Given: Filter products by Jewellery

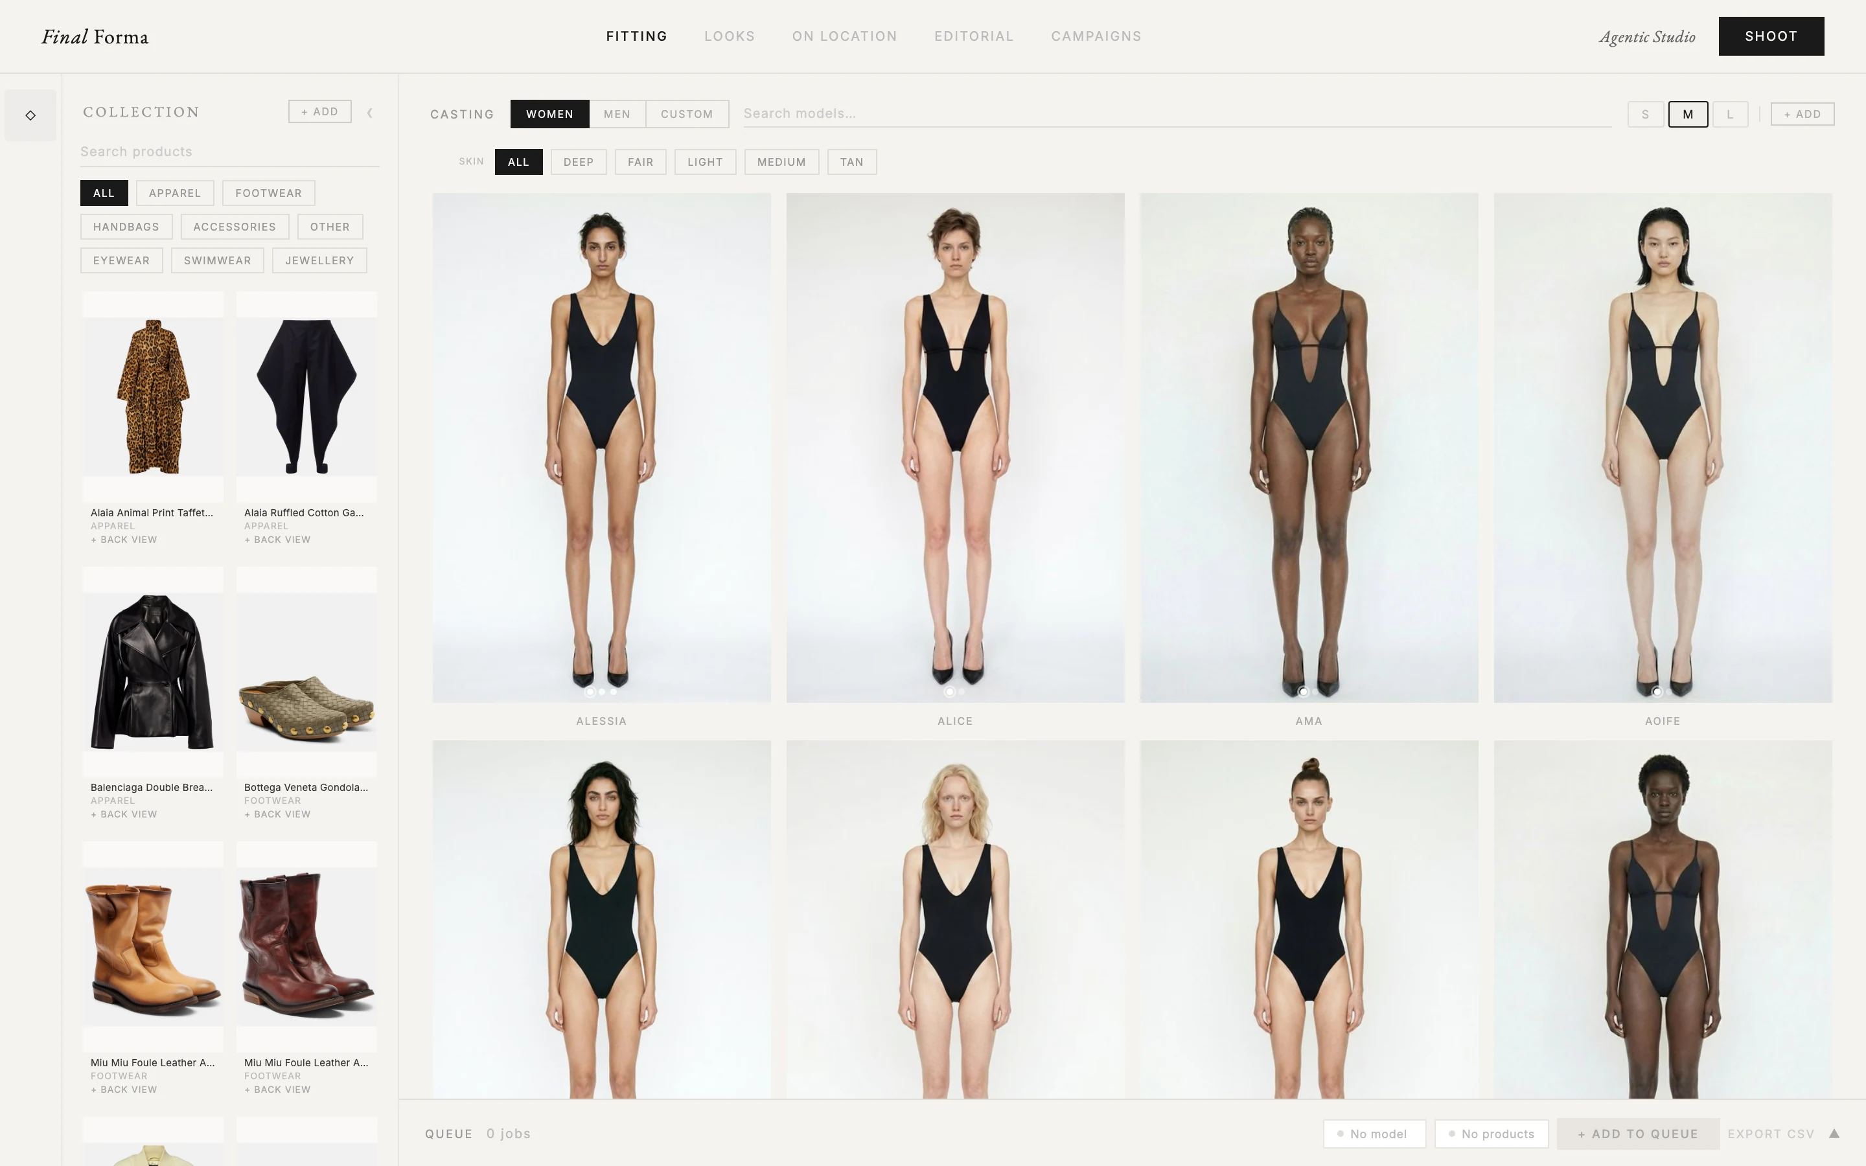Looking at the screenshot, I should pos(319,260).
